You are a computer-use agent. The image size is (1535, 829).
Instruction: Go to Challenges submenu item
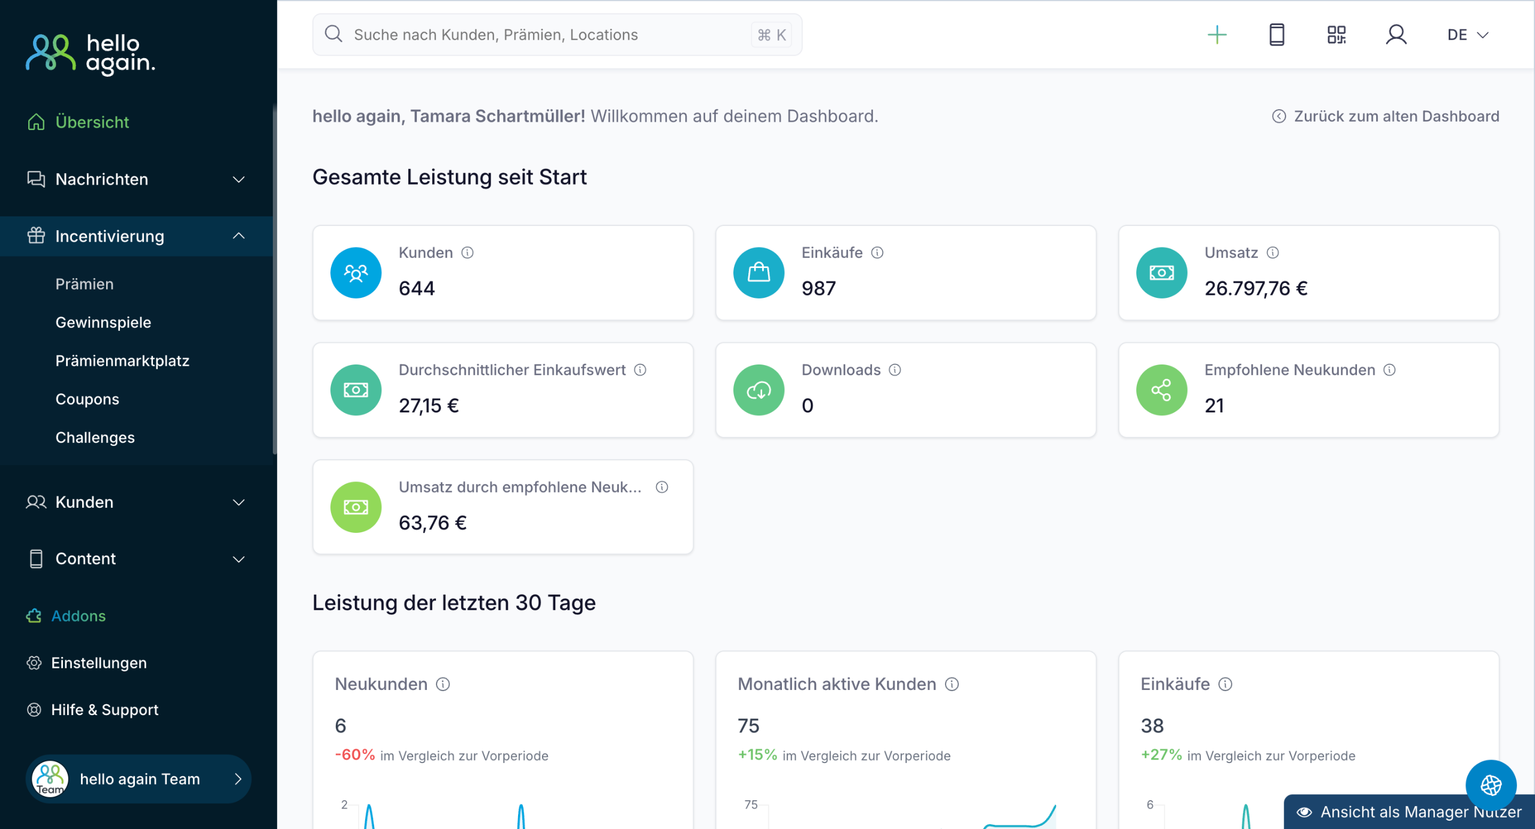tap(95, 438)
